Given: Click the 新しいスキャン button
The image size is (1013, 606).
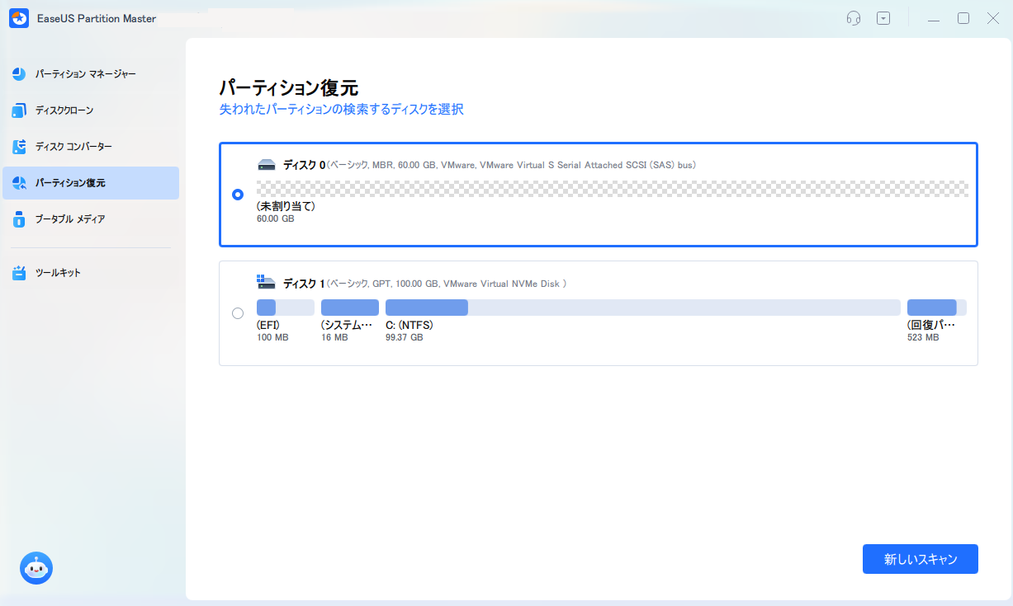Looking at the screenshot, I should point(920,559).
